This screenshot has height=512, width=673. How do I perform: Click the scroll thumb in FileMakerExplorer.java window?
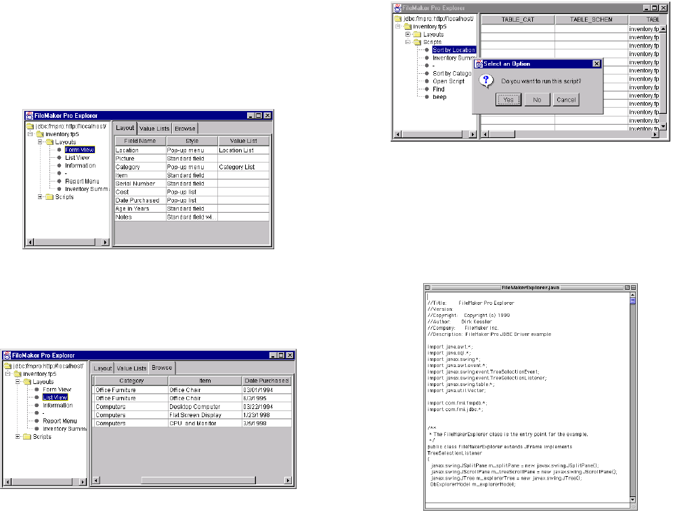pos(632,301)
